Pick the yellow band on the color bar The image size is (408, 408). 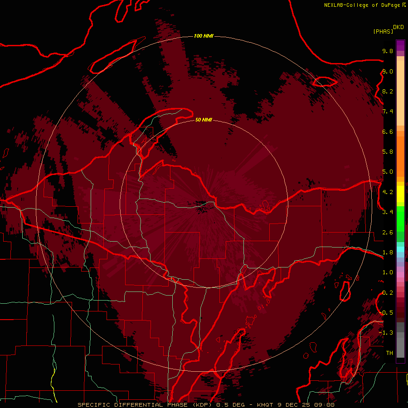coord(400,194)
